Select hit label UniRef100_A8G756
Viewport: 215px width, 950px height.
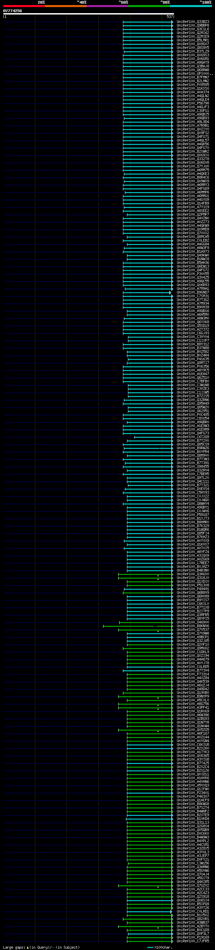pos(193,704)
